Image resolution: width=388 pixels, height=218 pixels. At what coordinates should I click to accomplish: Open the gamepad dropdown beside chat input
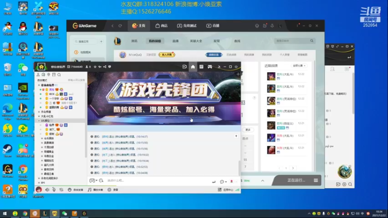pos(93,181)
